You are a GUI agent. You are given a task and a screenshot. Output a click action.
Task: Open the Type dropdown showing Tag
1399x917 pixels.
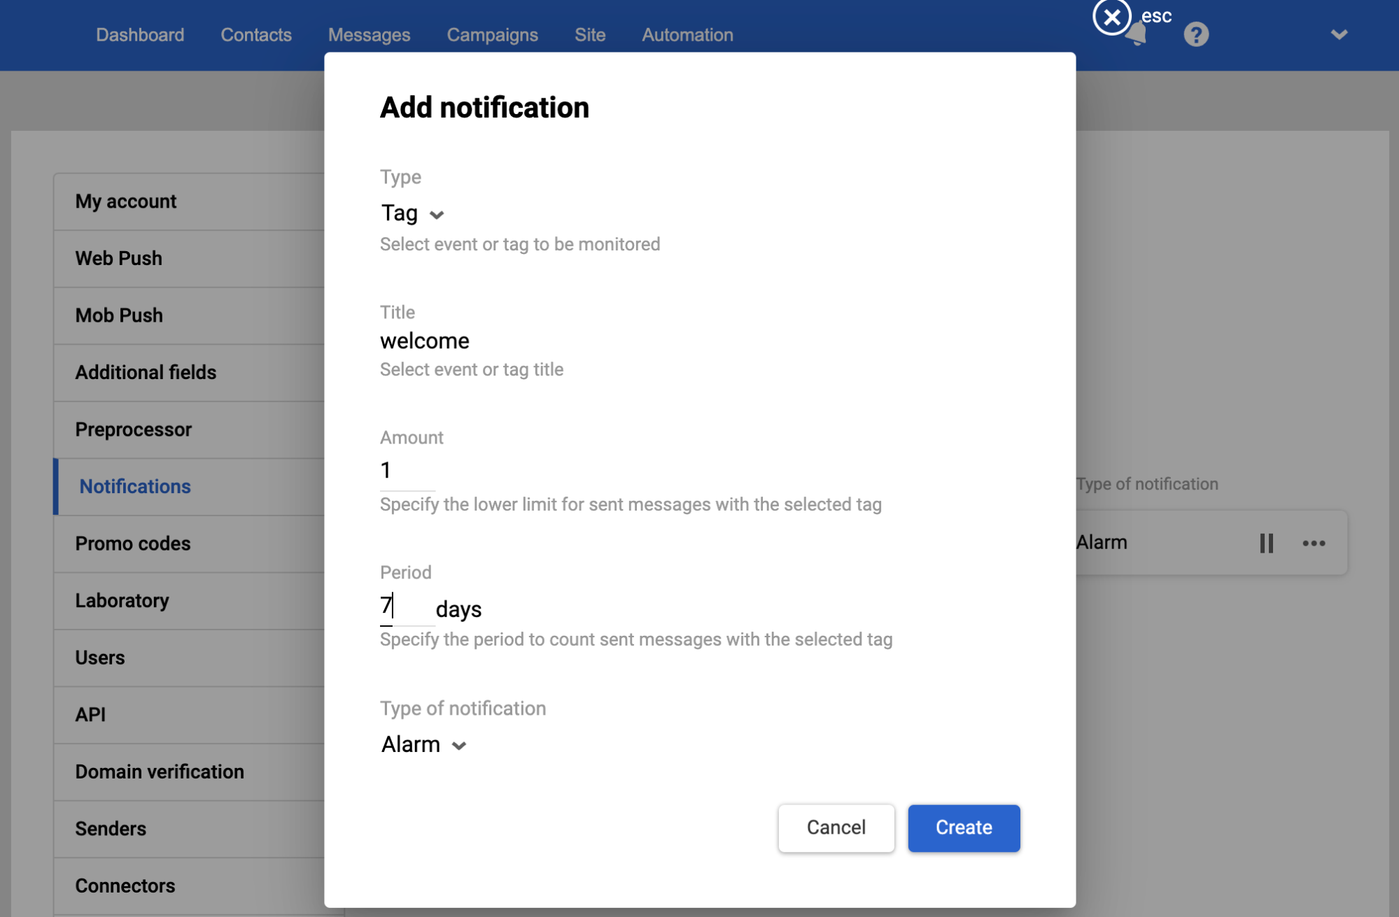[412, 213]
